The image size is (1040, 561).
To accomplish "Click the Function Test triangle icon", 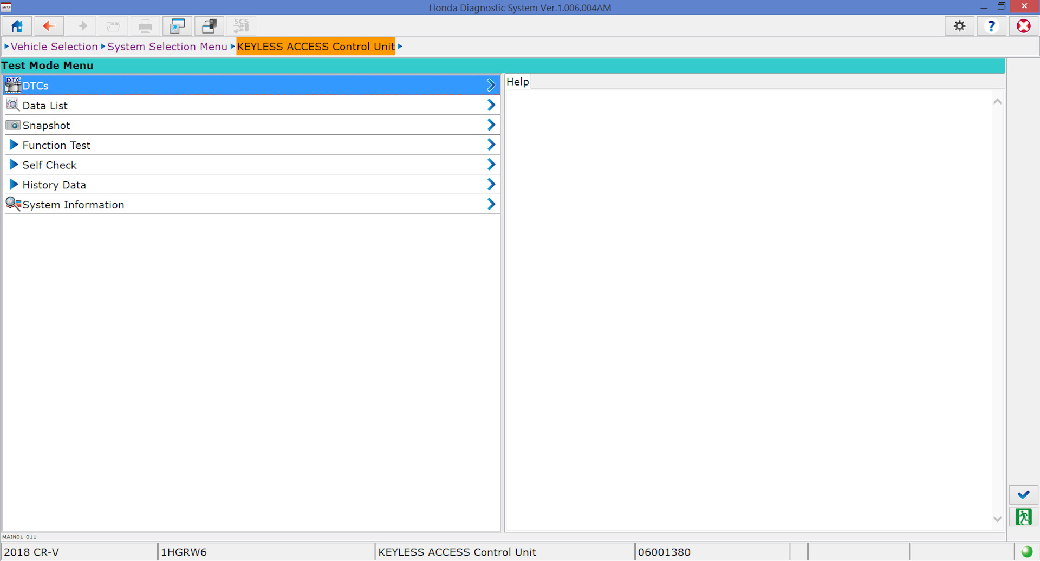I will [x=14, y=145].
